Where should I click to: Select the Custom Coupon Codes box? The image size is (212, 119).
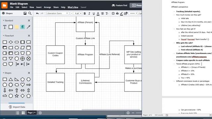[x=55, y=55]
